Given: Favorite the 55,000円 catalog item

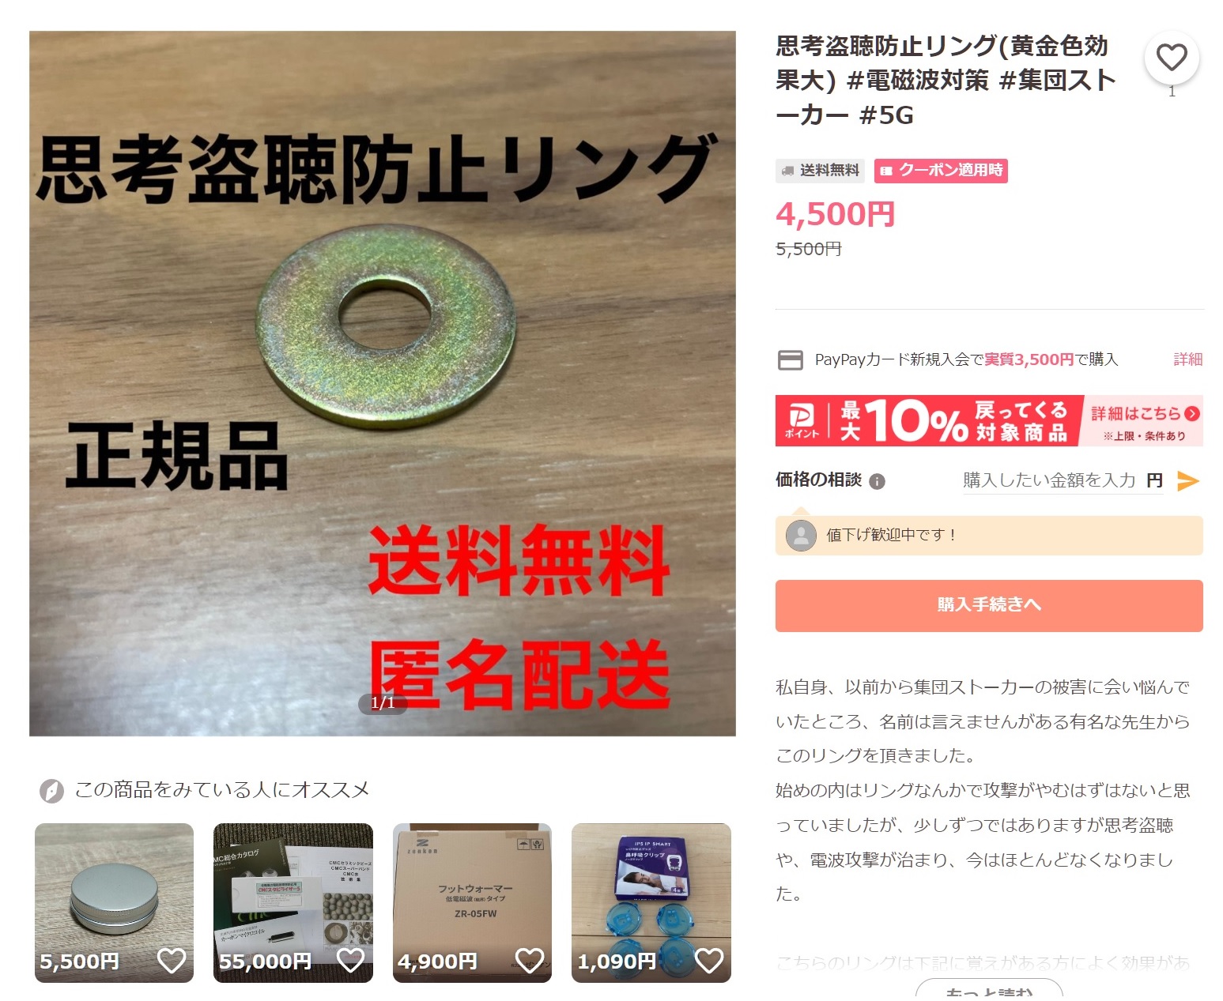Looking at the screenshot, I should coord(350,960).
